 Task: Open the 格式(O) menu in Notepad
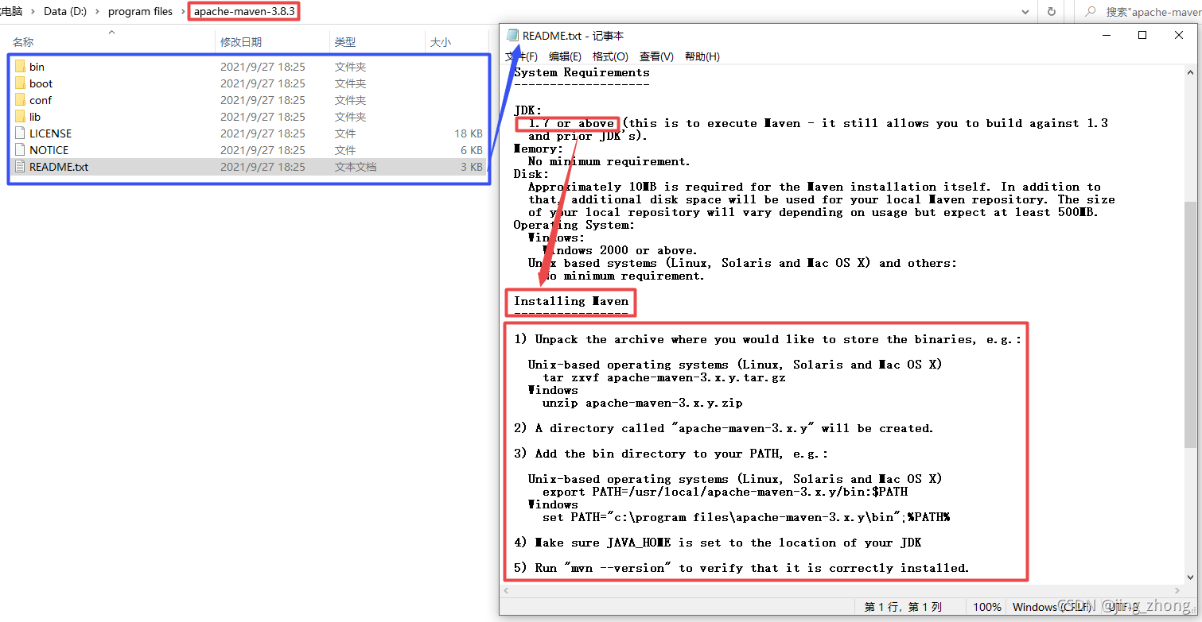coord(610,56)
